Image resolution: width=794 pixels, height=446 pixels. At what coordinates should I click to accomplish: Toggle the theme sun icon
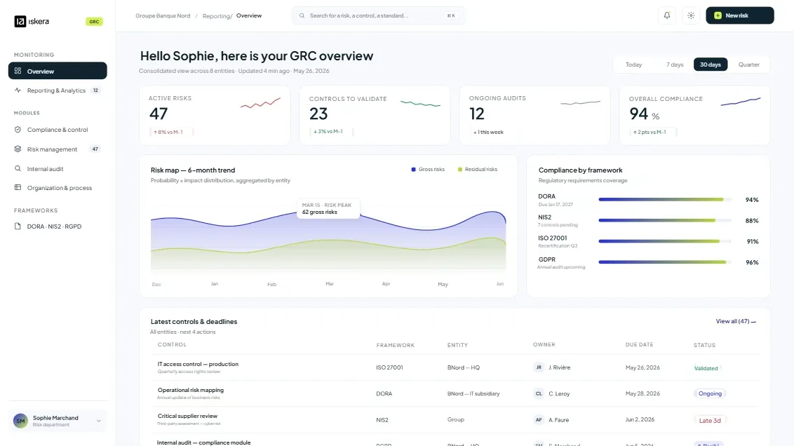tap(691, 15)
